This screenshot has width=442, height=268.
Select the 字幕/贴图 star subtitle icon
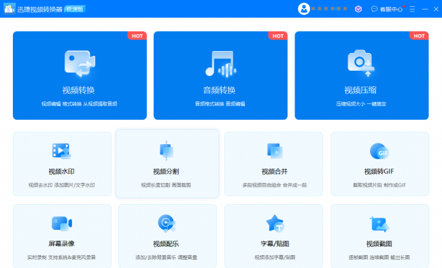pyautogui.click(x=275, y=223)
